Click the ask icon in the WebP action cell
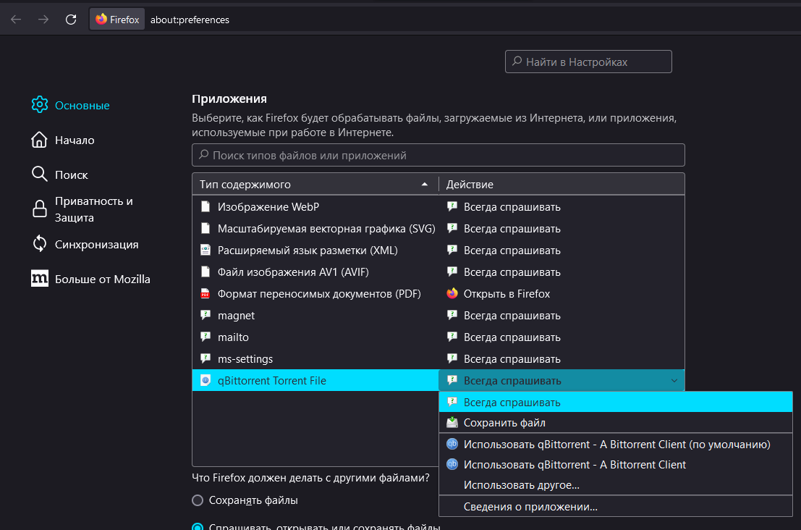The image size is (801, 530). 452,206
